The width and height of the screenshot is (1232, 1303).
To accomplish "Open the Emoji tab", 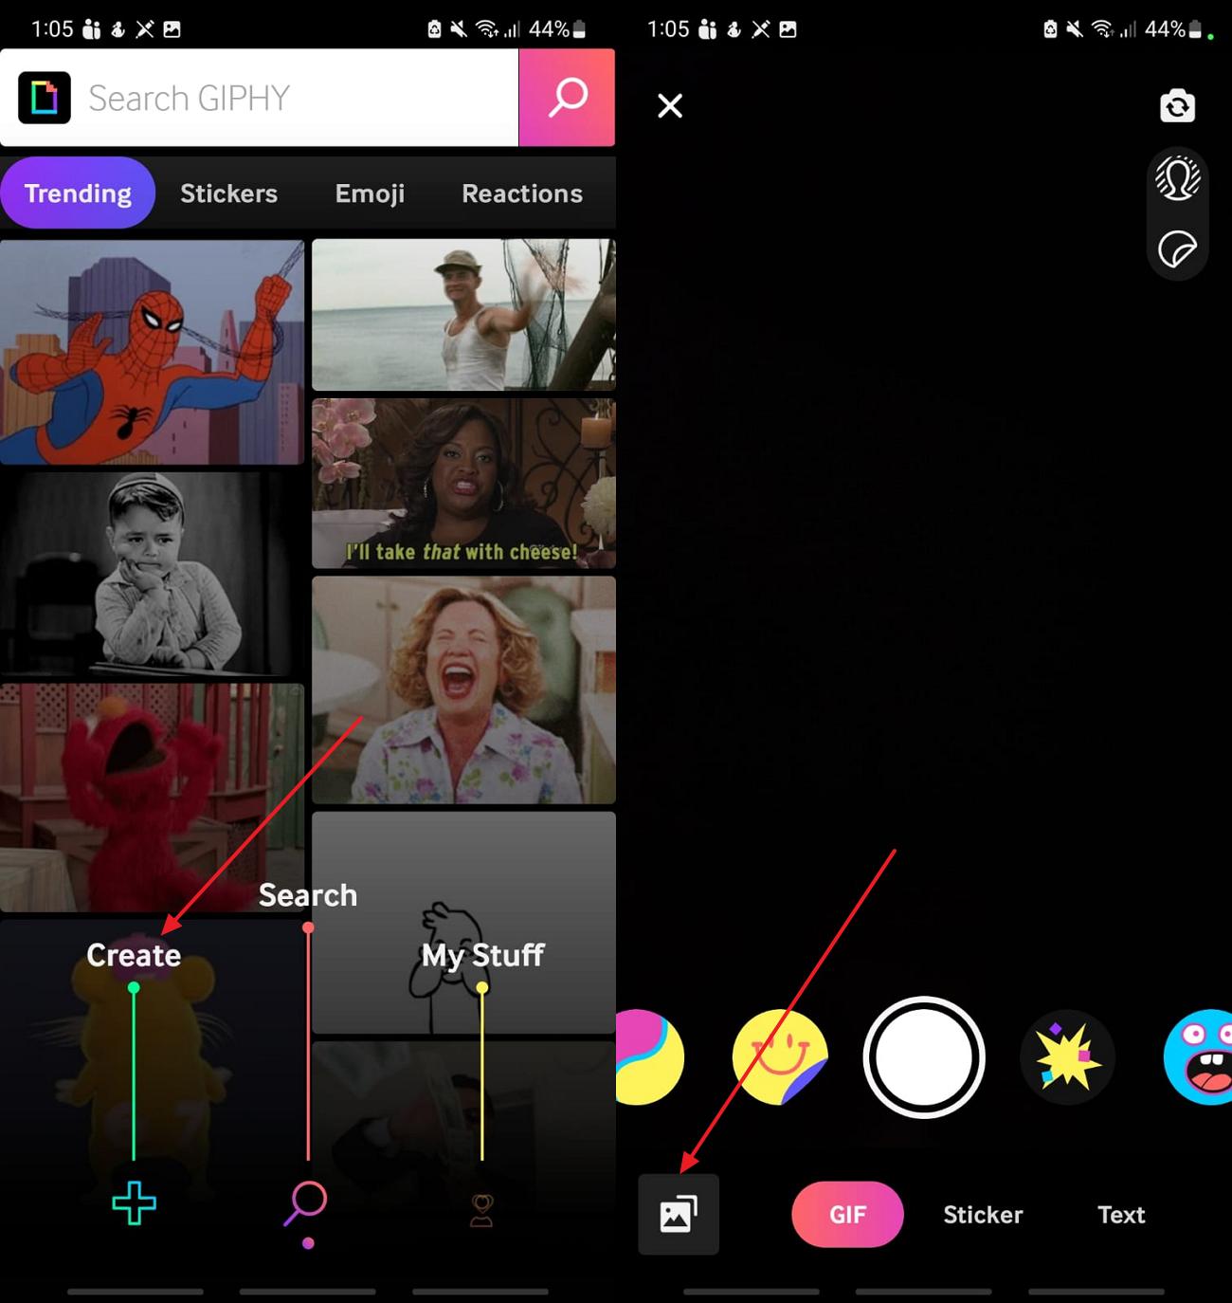I will [369, 193].
